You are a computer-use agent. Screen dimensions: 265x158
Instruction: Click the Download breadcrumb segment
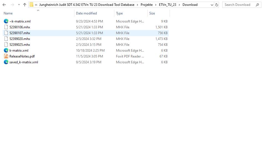click(190, 5)
